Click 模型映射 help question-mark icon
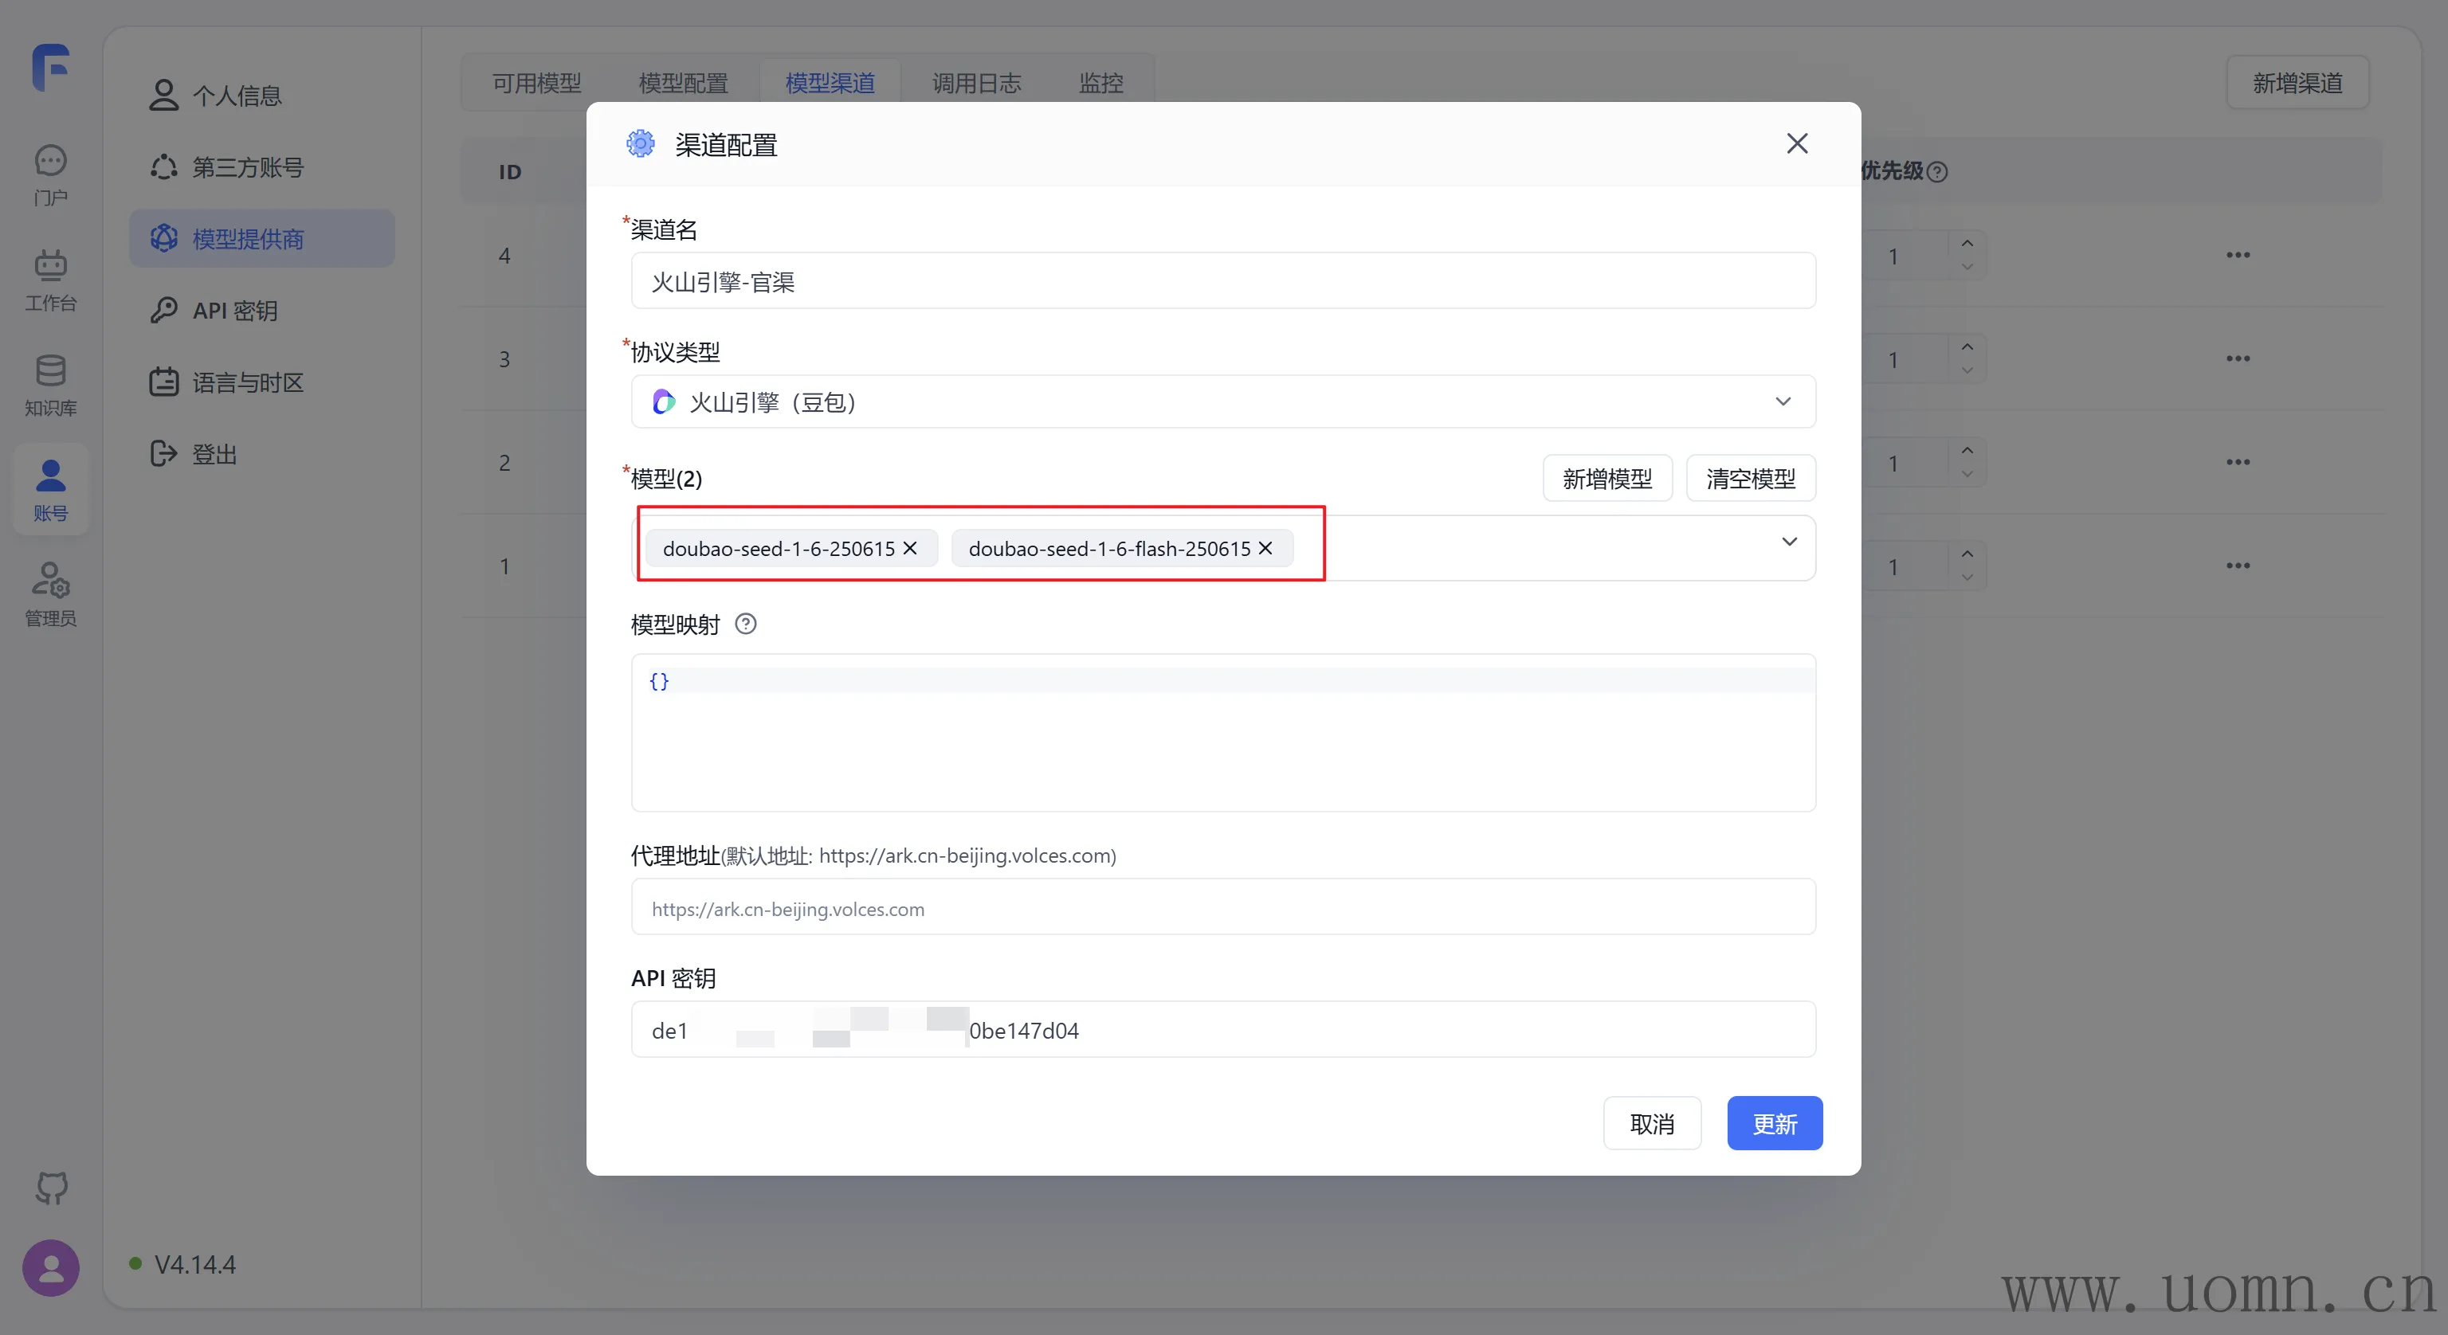The width and height of the screenshot is (2448, 1335). (x=746, y=624)
